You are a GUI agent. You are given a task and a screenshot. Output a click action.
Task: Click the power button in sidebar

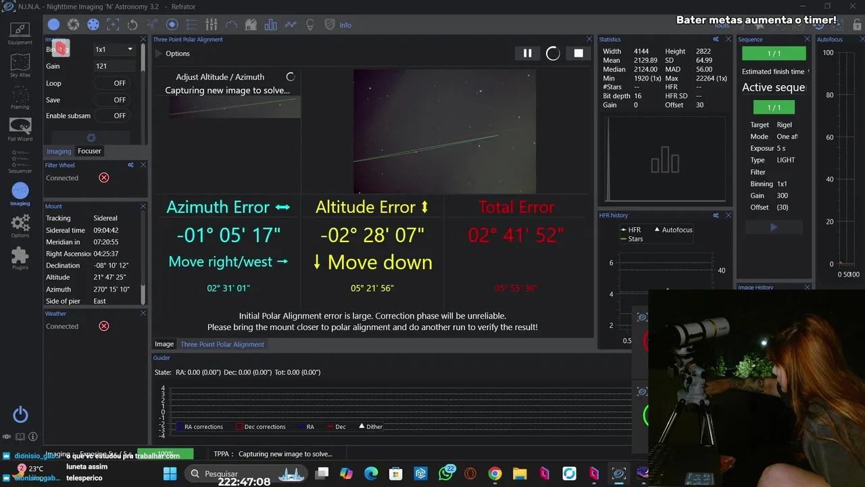[20, 415]
